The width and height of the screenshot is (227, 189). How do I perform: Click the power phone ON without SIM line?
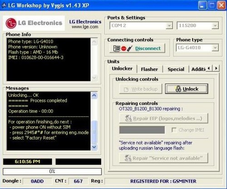pyautogui.click(x=40, y=127)
